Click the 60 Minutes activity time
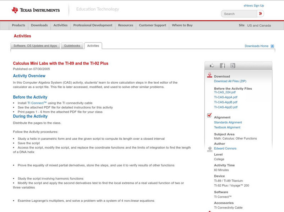The height and width of the screenshot is (212, 284). [221, 170]
